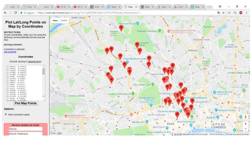
Task: Open the decimal form link
Action: 34,62
